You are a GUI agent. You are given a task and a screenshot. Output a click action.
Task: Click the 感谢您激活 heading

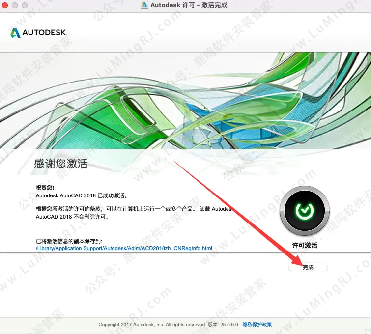(61, 164)
